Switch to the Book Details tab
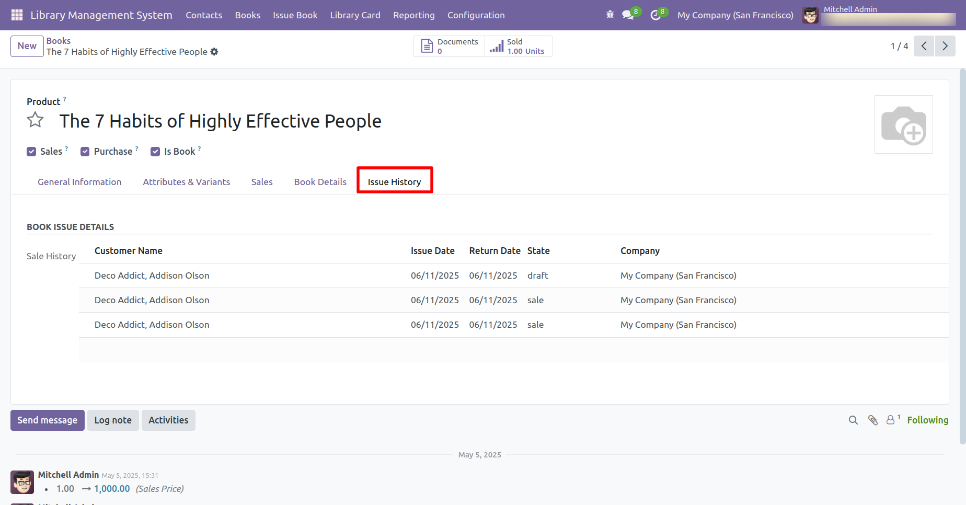The image size is (966, 505). click(320, 182)
